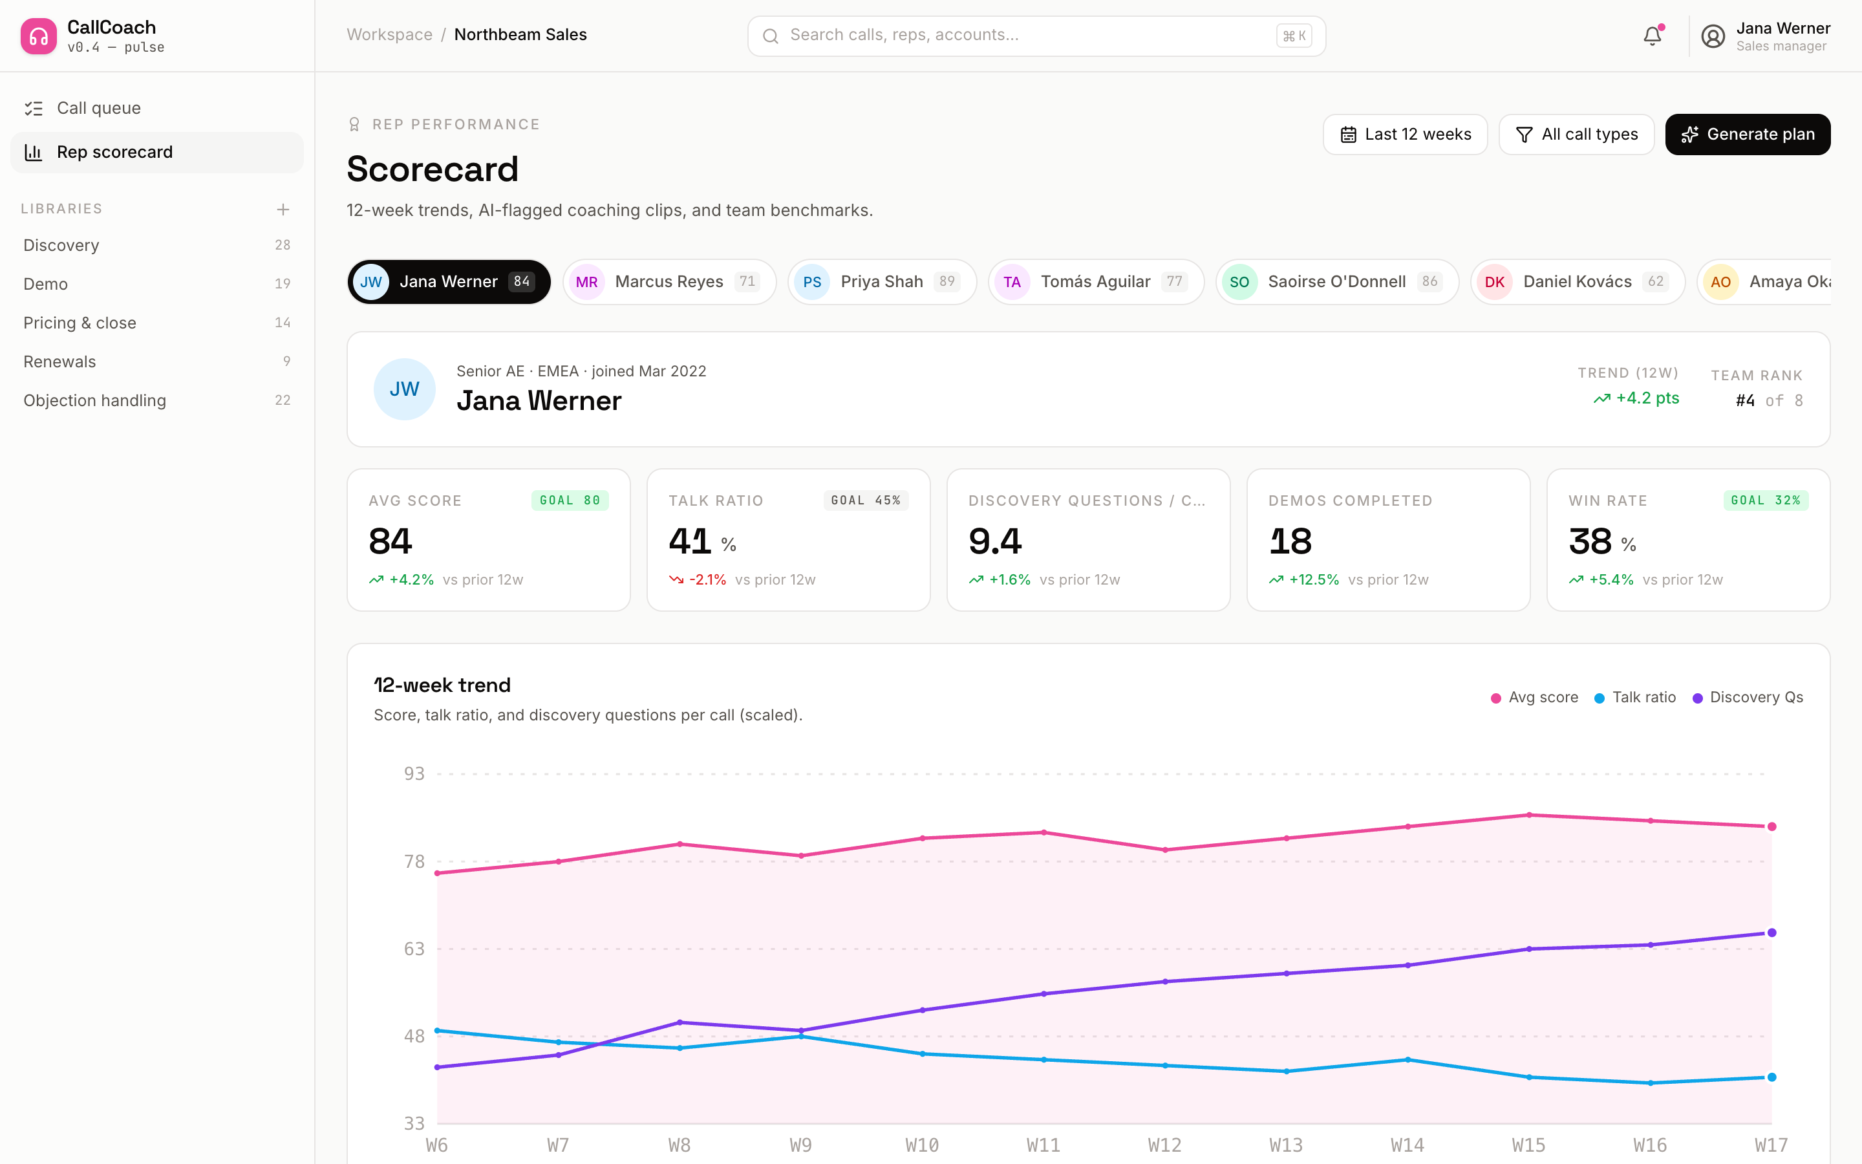The image size is (1862, 1164).
Task: Select Daniel Kovács rep chip
Action: (x=1578, y=282)
